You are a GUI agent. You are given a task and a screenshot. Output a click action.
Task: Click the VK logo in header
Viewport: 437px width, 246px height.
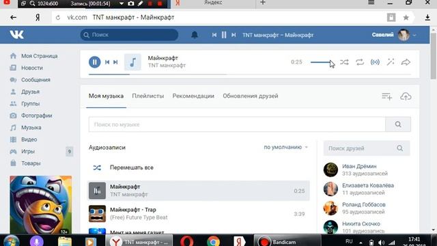pyautogui.click(x=16, y=35)
